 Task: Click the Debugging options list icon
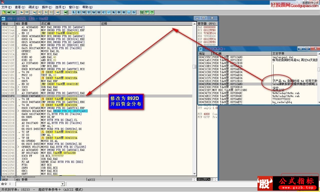tap(142, 12)
